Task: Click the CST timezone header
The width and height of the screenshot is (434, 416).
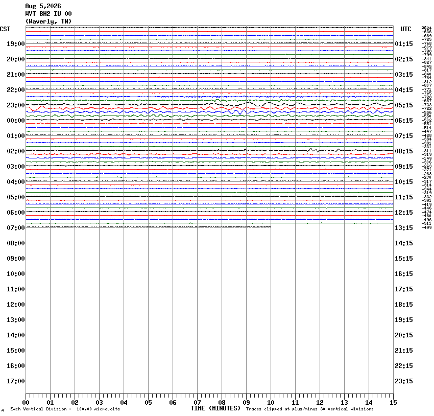Action: coord(5,29)
